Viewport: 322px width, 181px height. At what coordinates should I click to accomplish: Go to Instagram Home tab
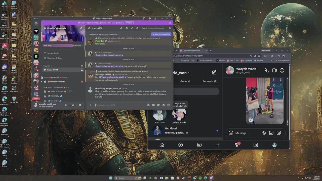pos(162,145)
